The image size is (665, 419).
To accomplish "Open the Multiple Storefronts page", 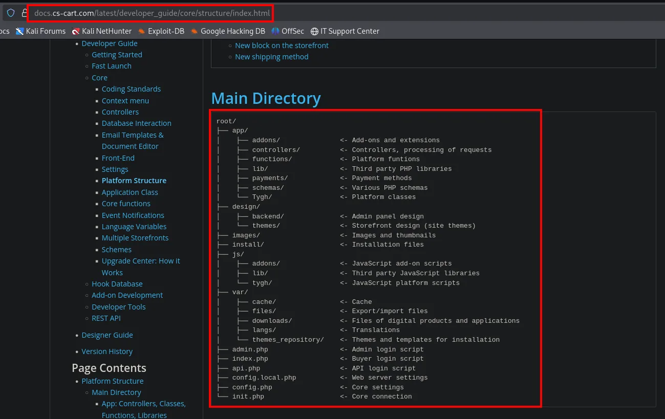I will pyautogui.click(x=135, y=238).
